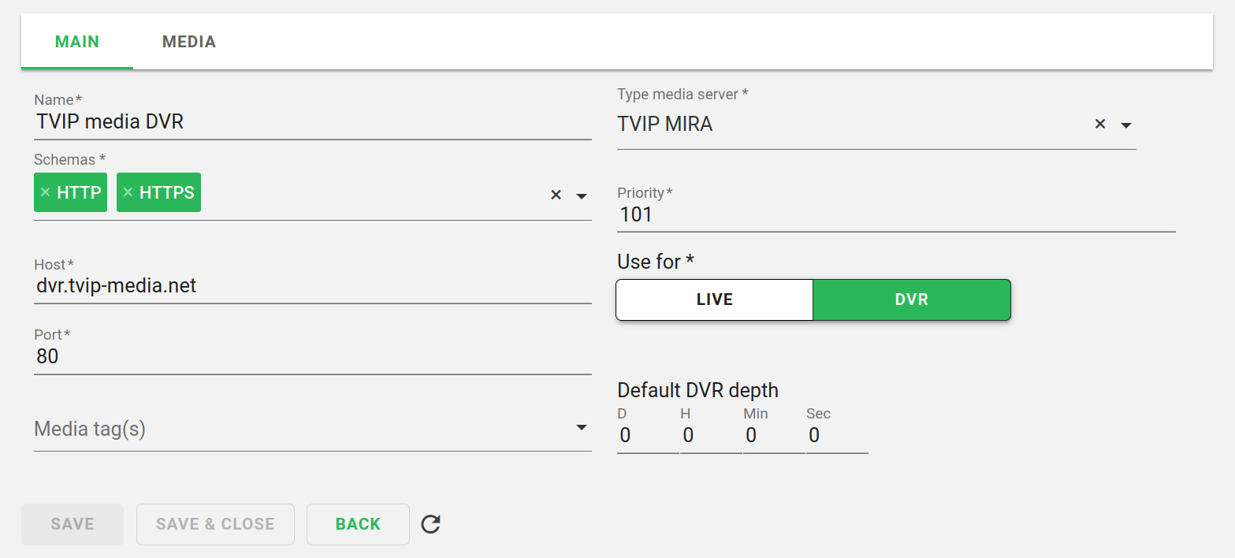Clear the Type media server selection
Viewport: 1235px width, 558px height.
1100,125
